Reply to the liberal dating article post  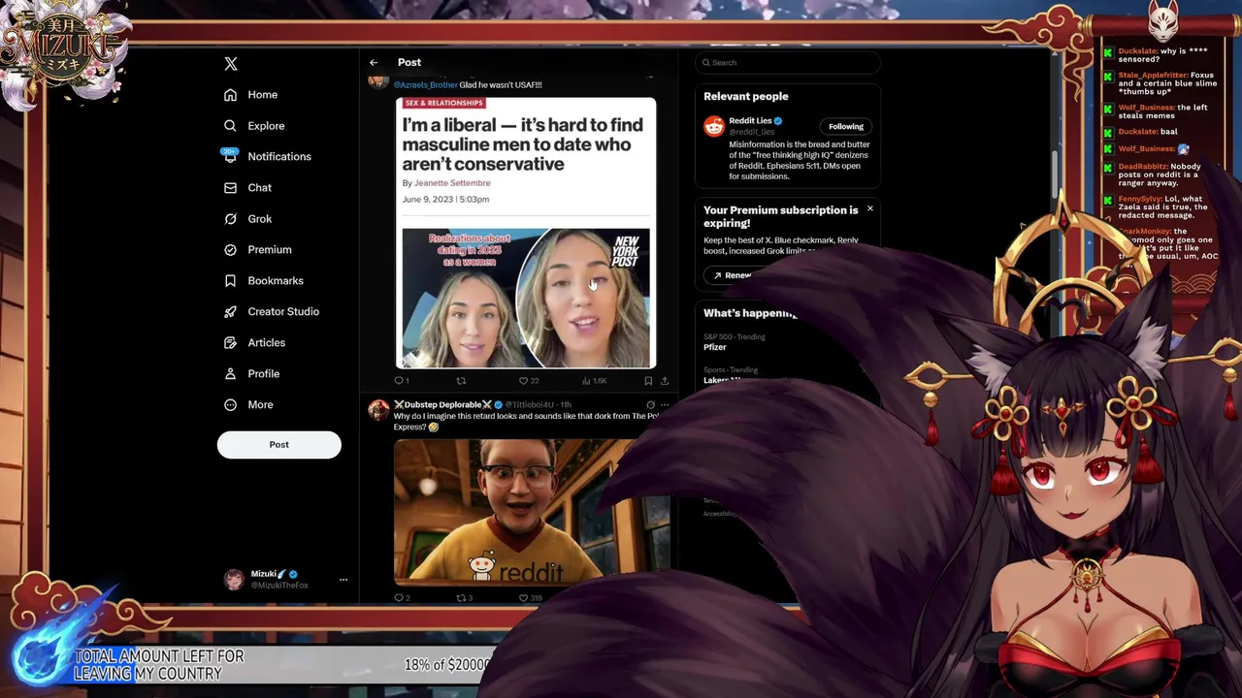pos(402,381)
